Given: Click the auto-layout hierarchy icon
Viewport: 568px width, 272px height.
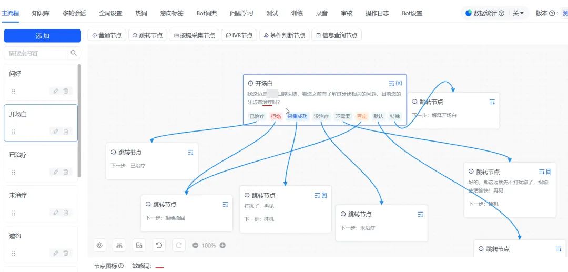Looking at the screenshot, I should click(x=119, y=245).
